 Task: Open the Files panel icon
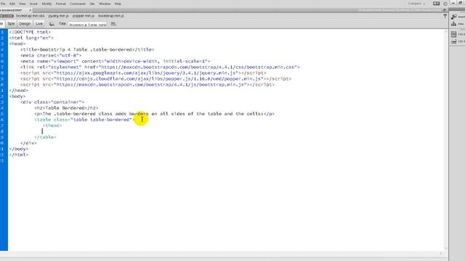point(453,24)
